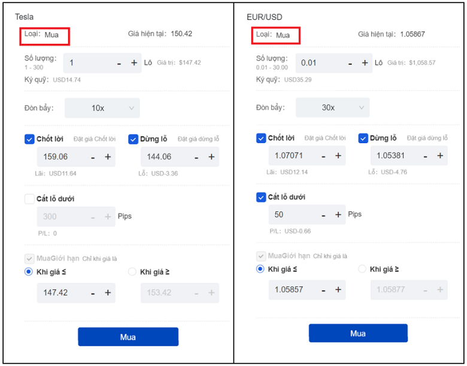Open Tesla leverage 10x dropdown
This screenshot has height=366, width=467.
(x=102, y=108)
